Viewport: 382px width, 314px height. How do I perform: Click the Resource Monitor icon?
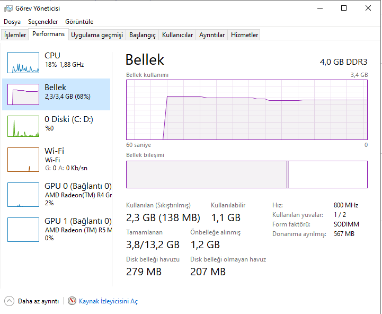point(72,301)
